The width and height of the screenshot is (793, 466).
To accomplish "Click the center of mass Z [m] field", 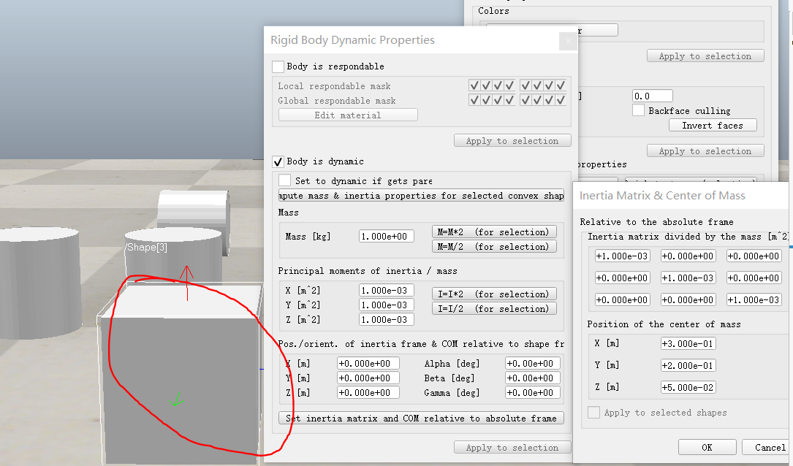I will click(688, 387).
